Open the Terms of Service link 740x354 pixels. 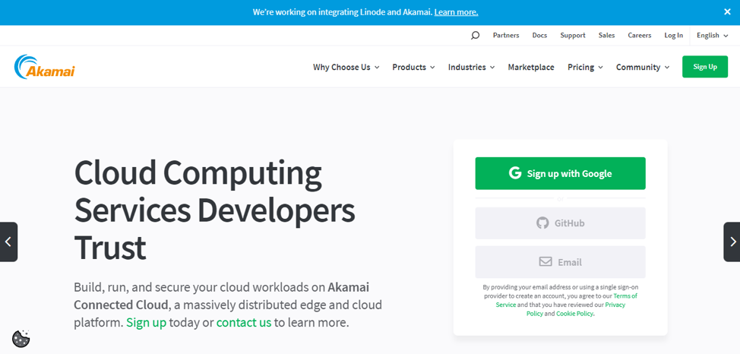pos(566,300)
